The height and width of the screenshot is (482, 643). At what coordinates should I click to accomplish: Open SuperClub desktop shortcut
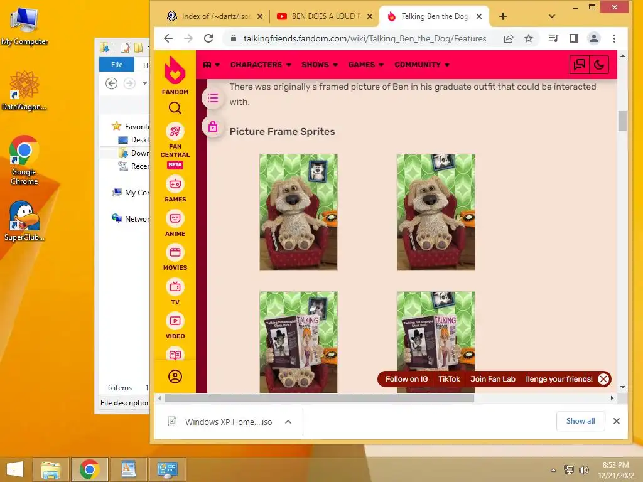tap(24, 222)
